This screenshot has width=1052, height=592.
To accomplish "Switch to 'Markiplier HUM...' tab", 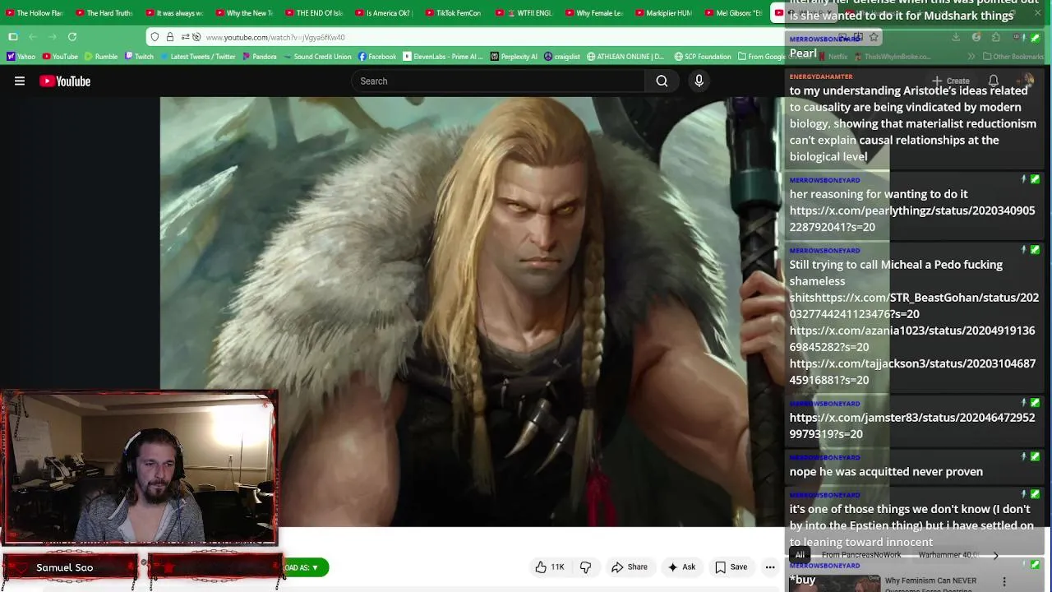I will coord(663,13).
